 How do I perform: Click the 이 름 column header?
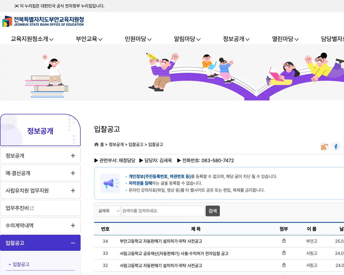312,229
